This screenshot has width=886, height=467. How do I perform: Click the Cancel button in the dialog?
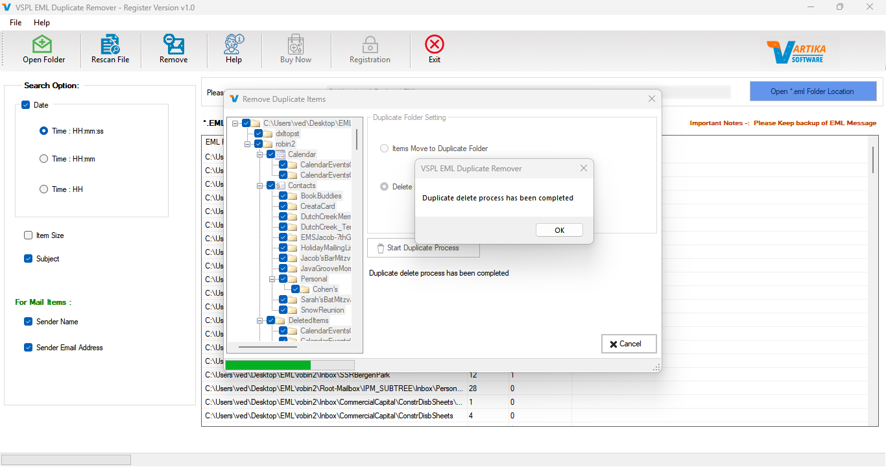click(x=629, y=344)
